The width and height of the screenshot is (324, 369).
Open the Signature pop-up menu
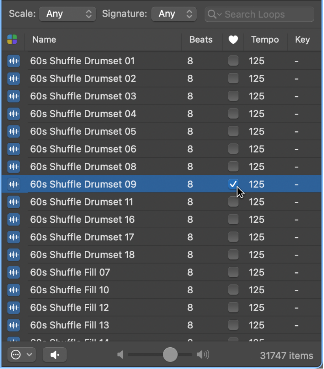click(174, 14)
